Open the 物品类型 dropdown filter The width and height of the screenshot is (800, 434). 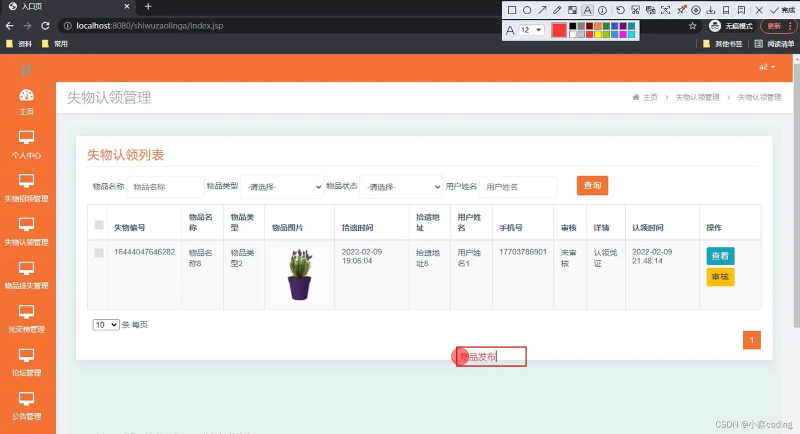(282, 186)
